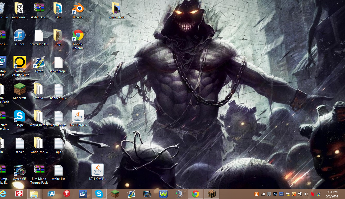Image resolution: width=345 pixels, height=199 pixels.
Task: Open the Norton tray icon
Action: [294, 194]
